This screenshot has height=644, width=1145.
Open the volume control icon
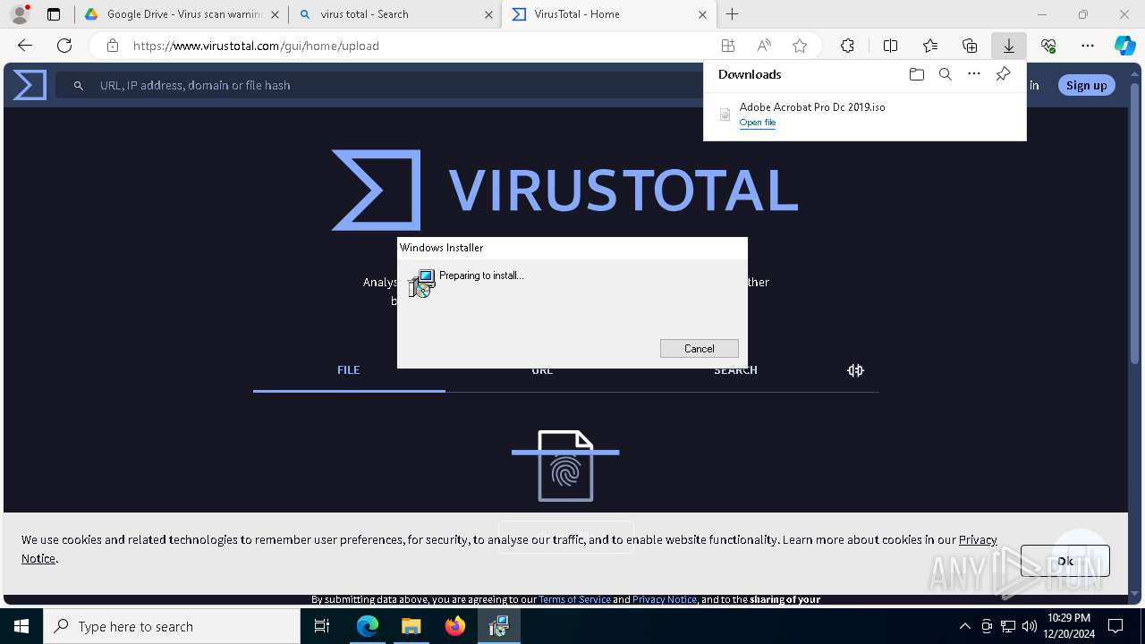pos(1030,626)
